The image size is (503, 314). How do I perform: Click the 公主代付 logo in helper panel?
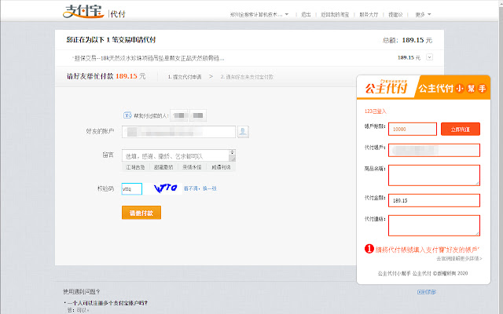click(x=386, y=87)
